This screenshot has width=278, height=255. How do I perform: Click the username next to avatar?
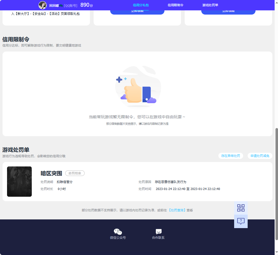click(56, 6)
